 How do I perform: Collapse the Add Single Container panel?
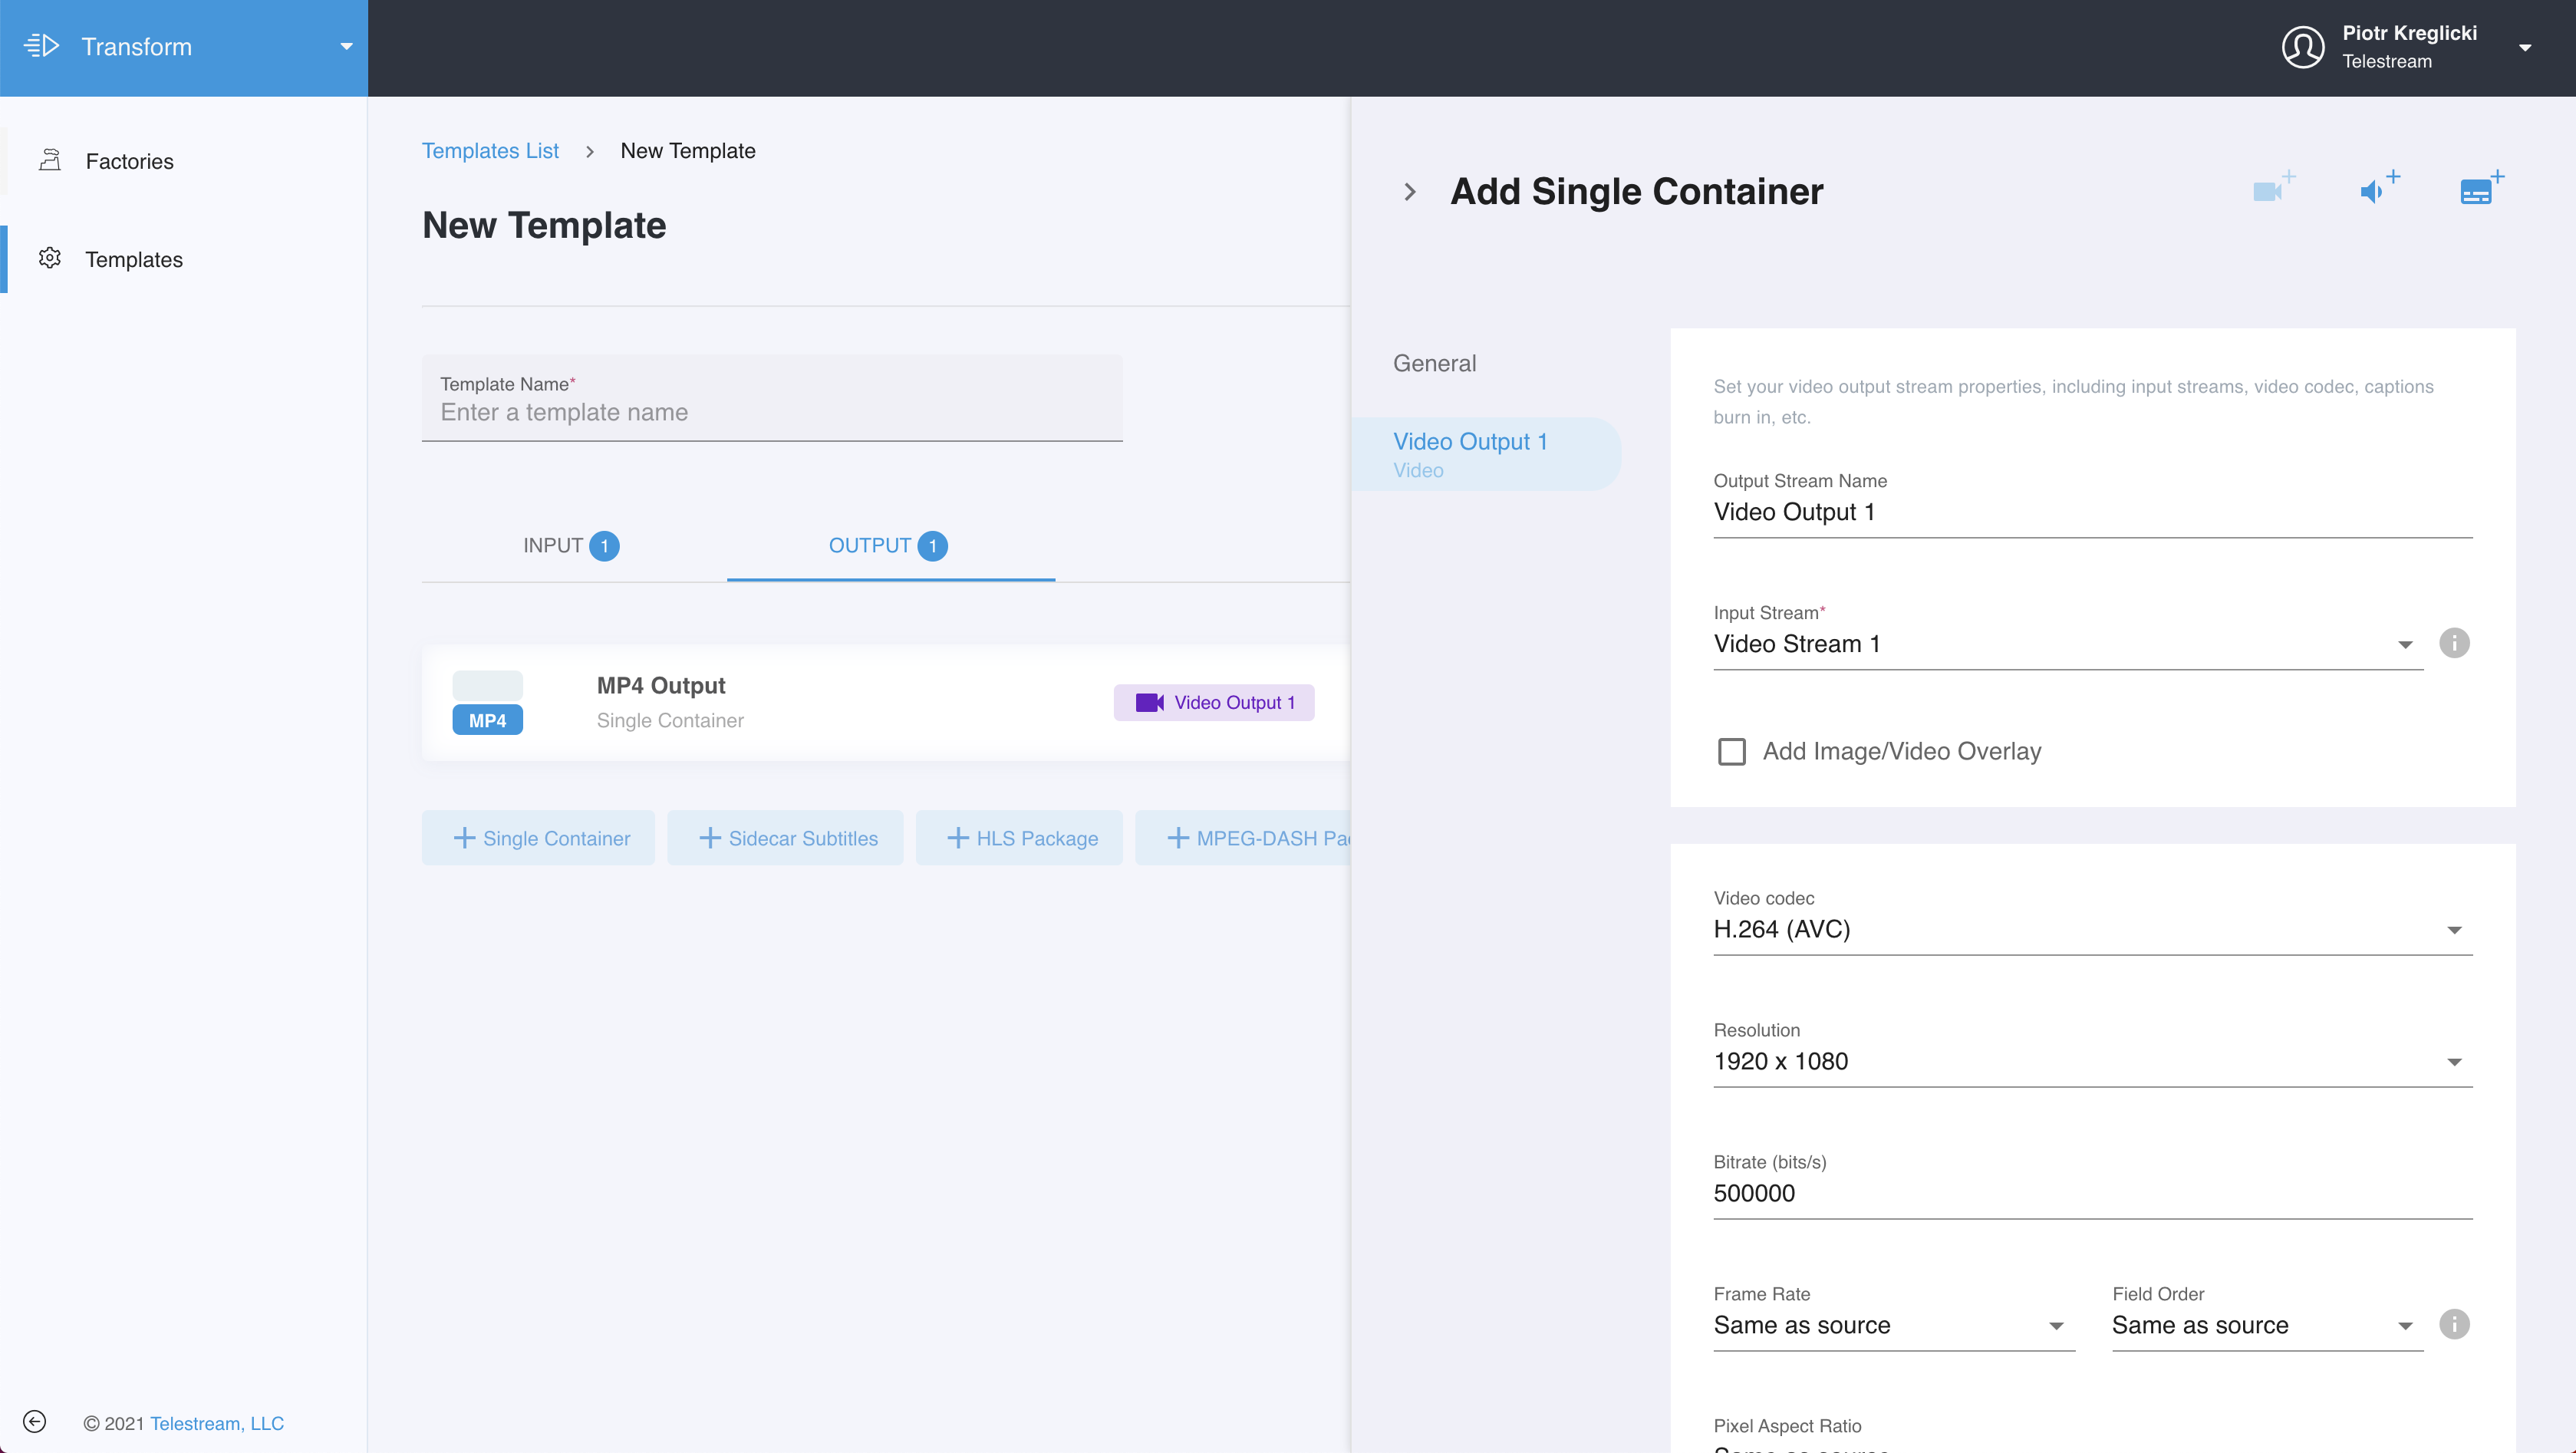point(1409,191)
